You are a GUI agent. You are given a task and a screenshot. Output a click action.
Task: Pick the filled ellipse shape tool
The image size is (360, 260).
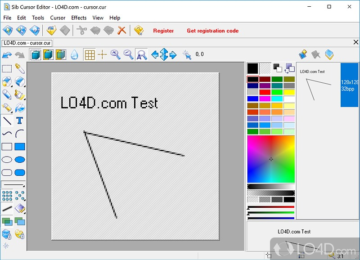pos(20,160)
